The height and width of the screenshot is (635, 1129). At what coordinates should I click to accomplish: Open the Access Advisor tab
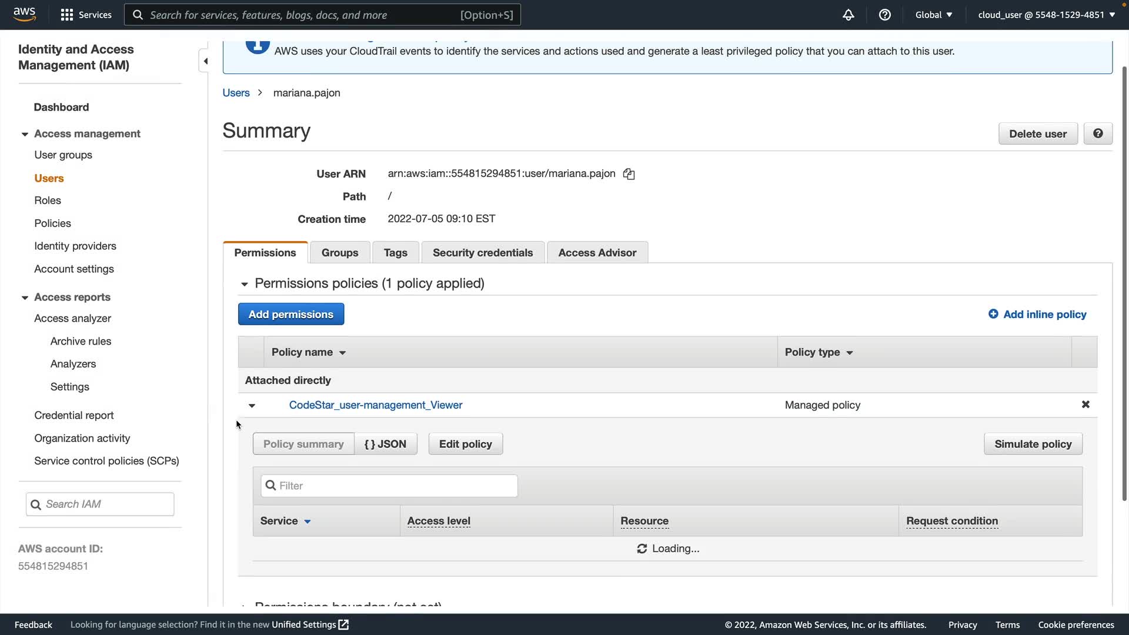click(x=597, y=253)
